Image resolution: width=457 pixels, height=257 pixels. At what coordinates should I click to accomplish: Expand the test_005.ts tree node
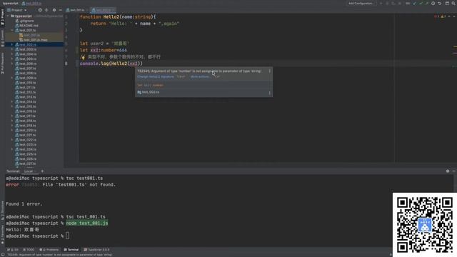pyautogui.click(x=12, y=59)
